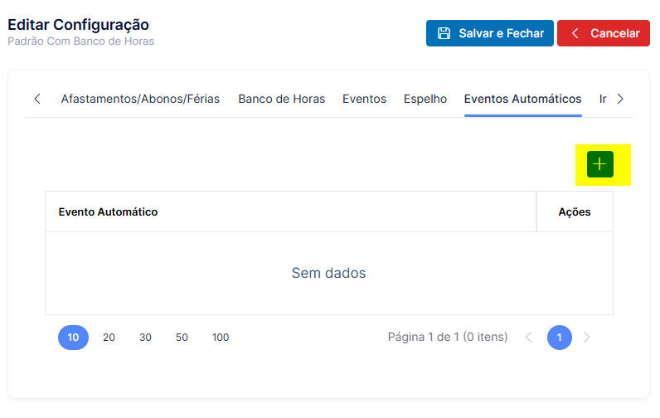Click the Cancelar back arrow icon
The image size is (660, 418).
pyautogui.click(x=575, y=33)
